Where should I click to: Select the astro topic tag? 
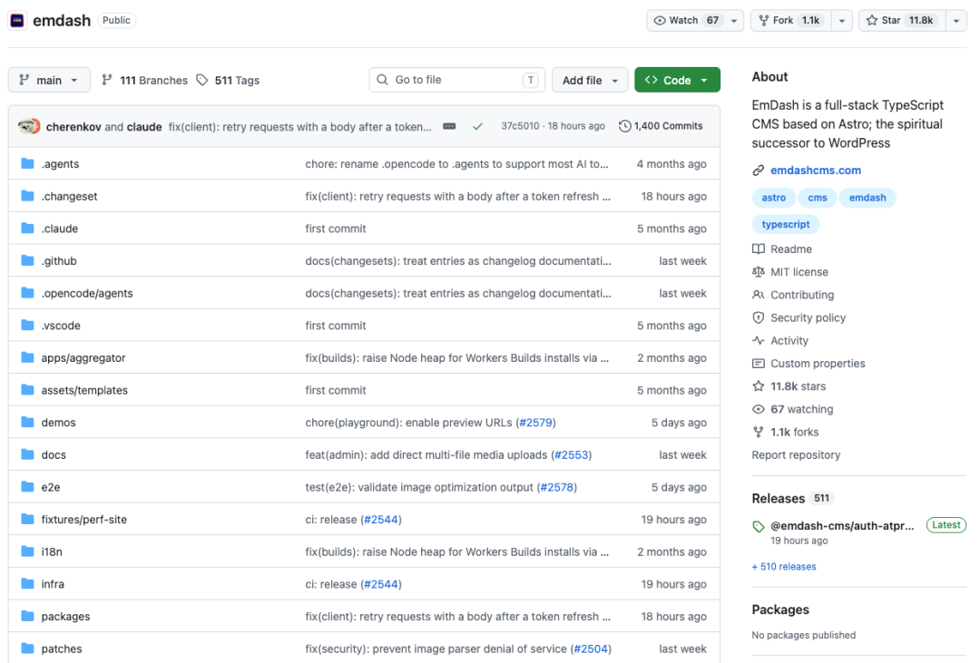tap(774, 198)
